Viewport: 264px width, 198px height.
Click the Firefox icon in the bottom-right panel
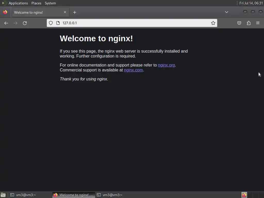pyautogui.click(x=244, y=195)
